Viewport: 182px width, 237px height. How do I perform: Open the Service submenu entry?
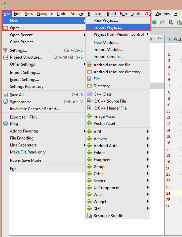(118, 180)
